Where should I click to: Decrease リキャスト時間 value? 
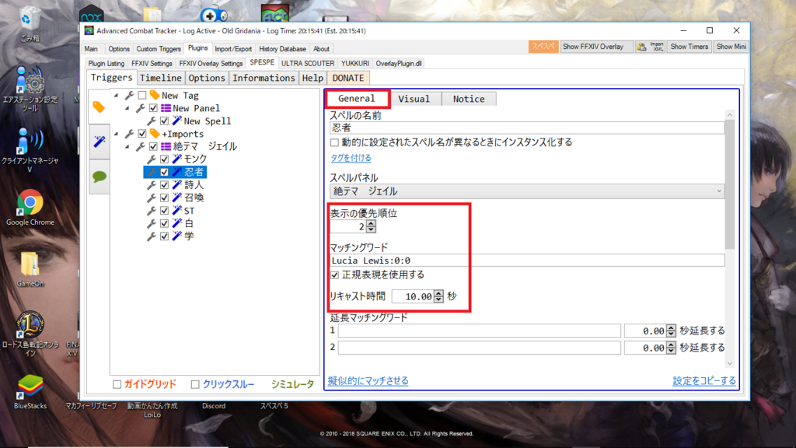click(438, 299)
